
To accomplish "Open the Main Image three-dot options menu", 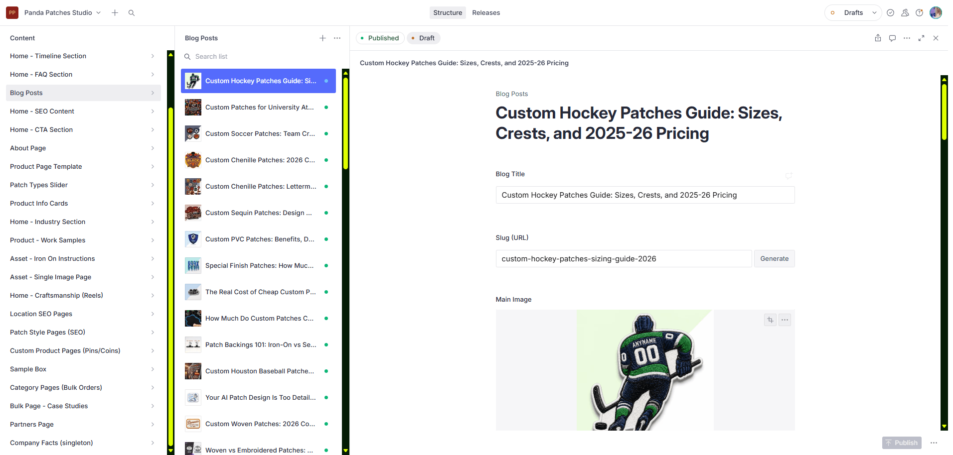I will 785,320.
